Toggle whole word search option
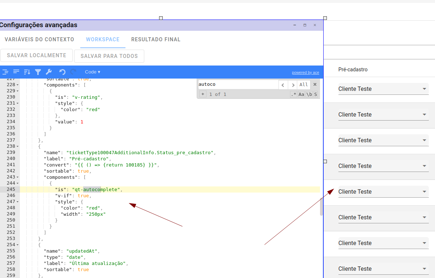Image resolution: width=435 pixels, height=278 pixels. coord(309,94)
